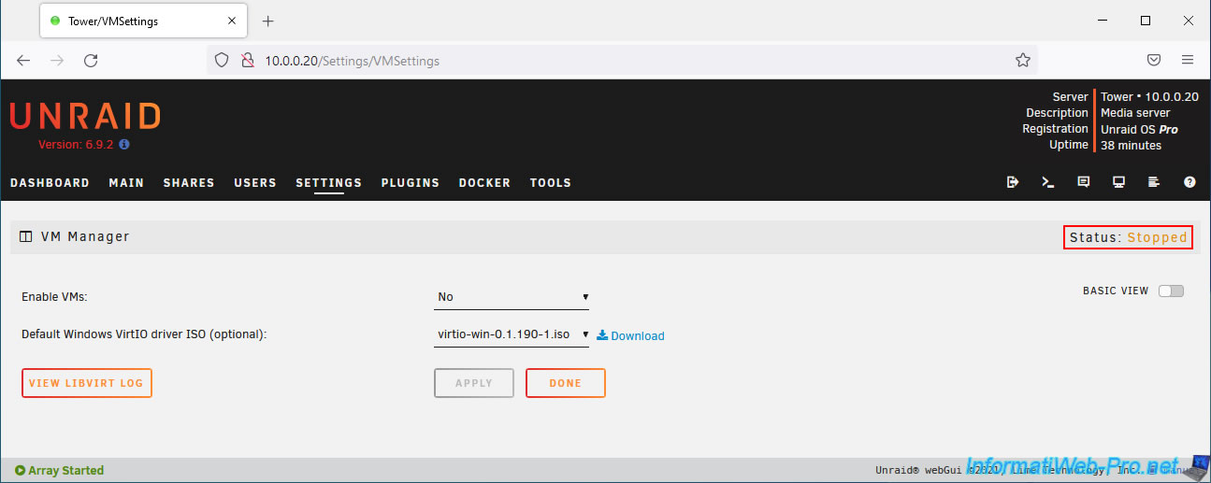Screen dimensions: 1211x483
Task: Click the version info icon
Action: (x=124, y=145)
